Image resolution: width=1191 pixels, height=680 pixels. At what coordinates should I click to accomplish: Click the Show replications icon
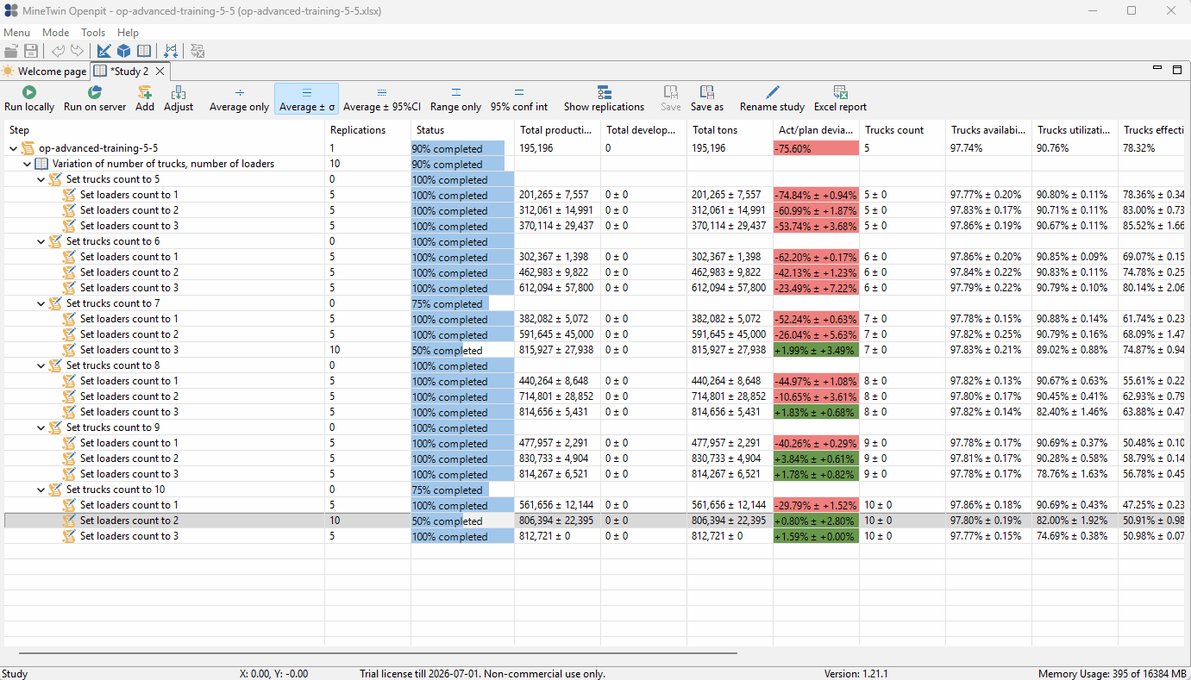604,92
